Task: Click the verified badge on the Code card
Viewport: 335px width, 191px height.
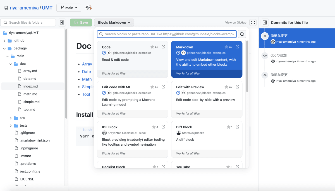Action: click(104, 53)
